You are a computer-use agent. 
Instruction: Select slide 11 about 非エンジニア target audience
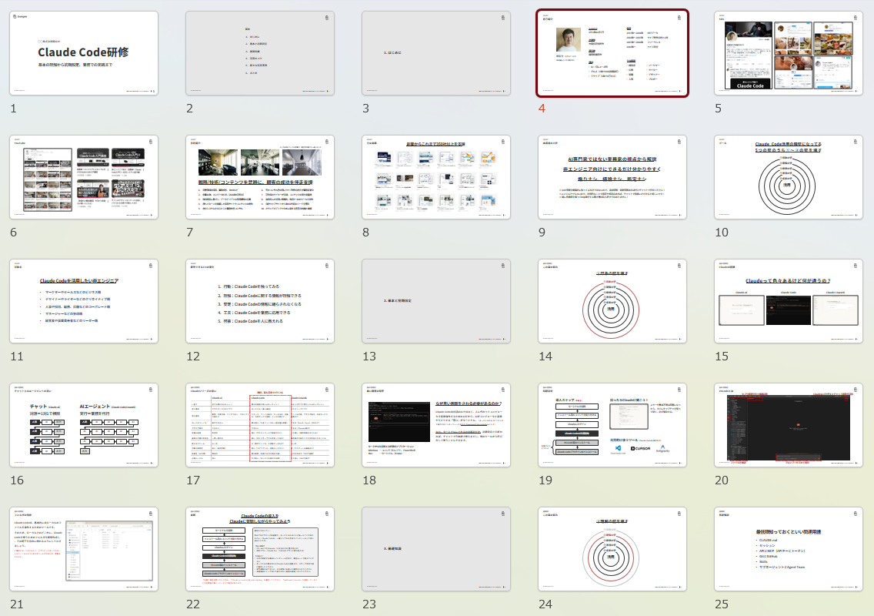84,301
